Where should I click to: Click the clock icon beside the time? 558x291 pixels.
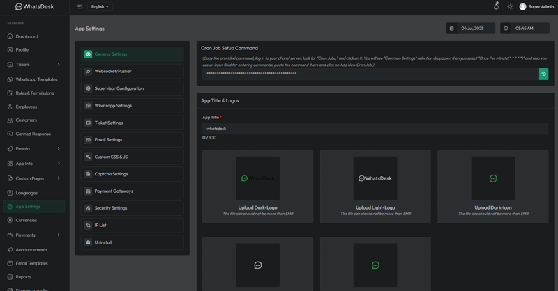[506, 29]
